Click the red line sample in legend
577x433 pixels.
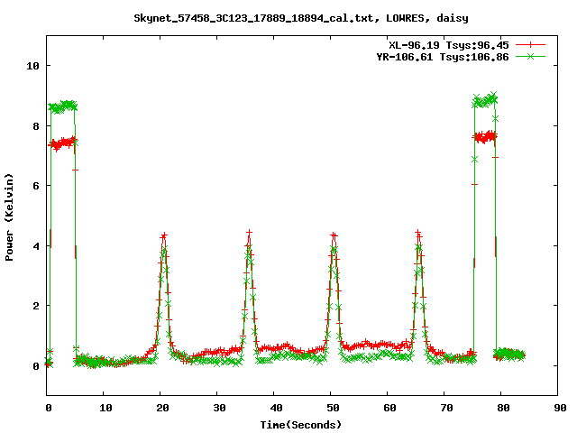tap(530, 45)
